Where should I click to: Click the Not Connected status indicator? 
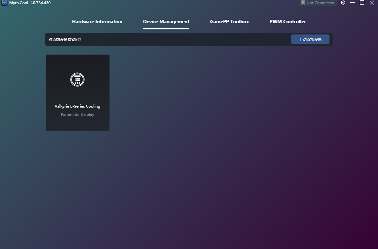(317, 3)
